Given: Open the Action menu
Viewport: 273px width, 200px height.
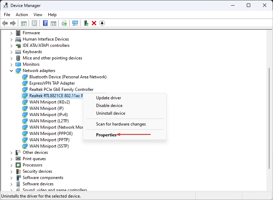Looking at the screenshot, I should (22, 15).
